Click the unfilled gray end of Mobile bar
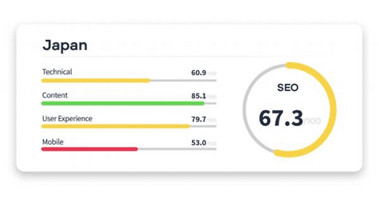 tap(177, 149)
